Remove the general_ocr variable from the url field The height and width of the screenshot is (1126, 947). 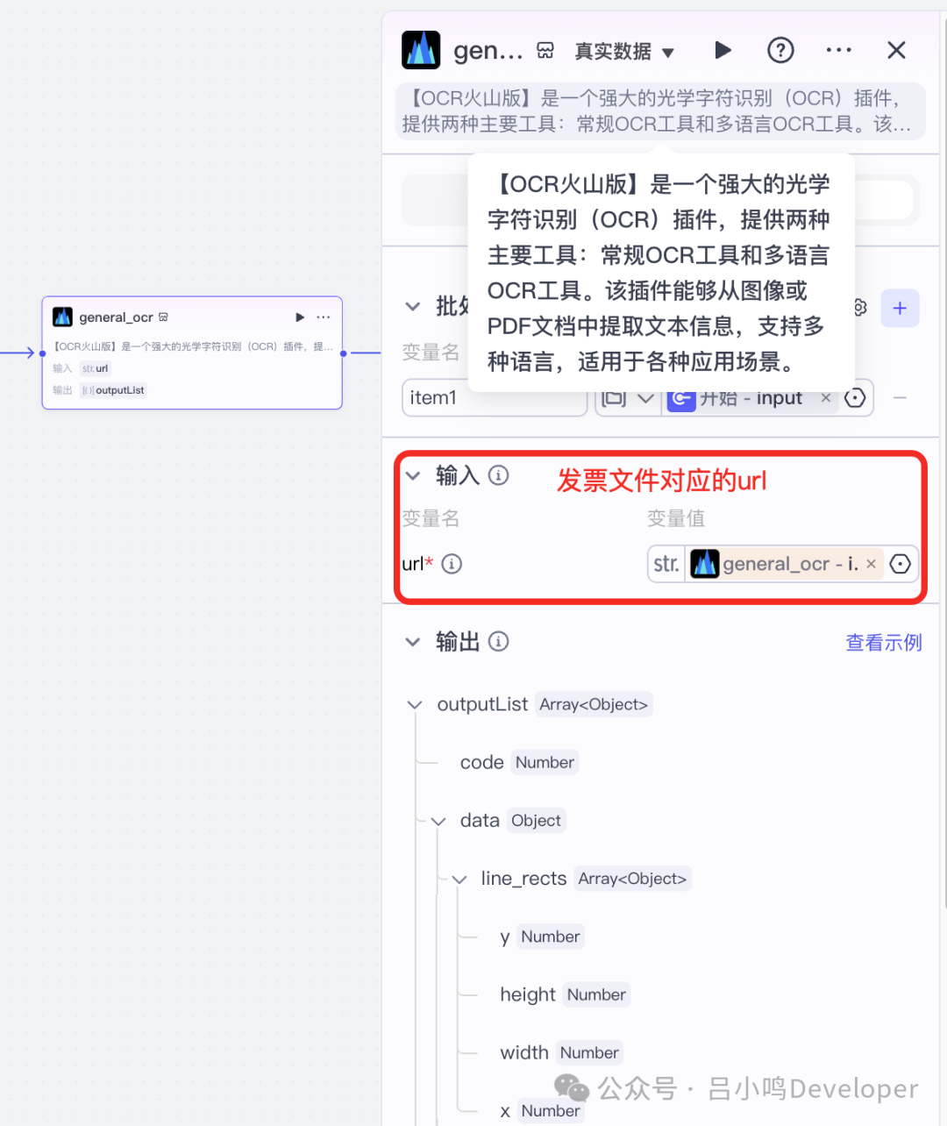point(871,564)
